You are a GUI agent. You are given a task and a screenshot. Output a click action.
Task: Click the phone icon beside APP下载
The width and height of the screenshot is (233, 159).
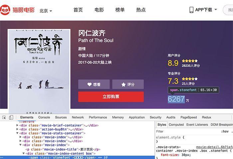coord(191,10)
